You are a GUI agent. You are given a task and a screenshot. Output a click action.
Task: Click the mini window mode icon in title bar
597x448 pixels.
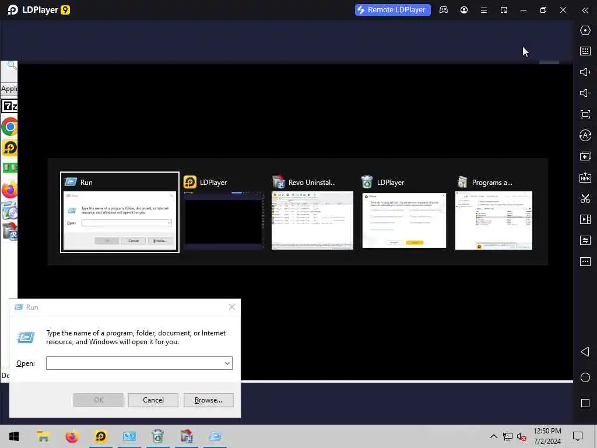504,10
